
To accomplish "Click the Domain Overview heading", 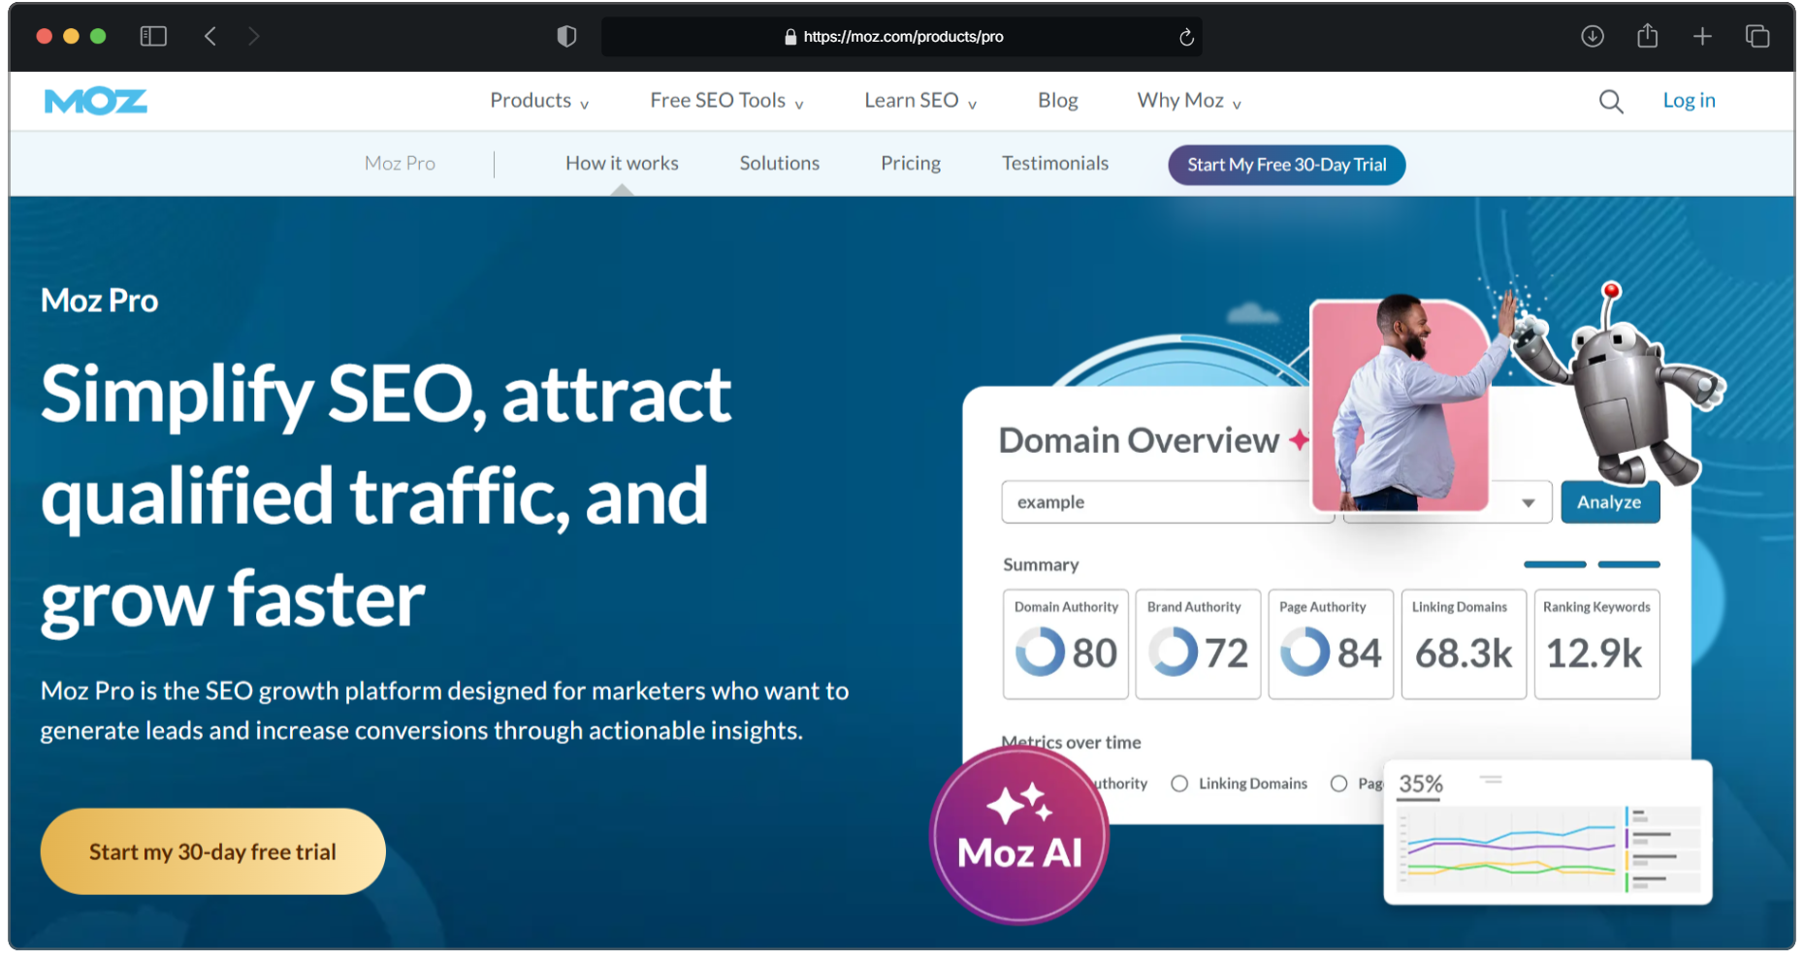I will [x=1139, y=441].
